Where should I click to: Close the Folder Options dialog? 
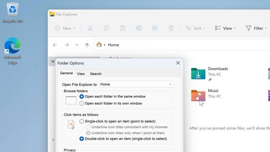[178, 63]
